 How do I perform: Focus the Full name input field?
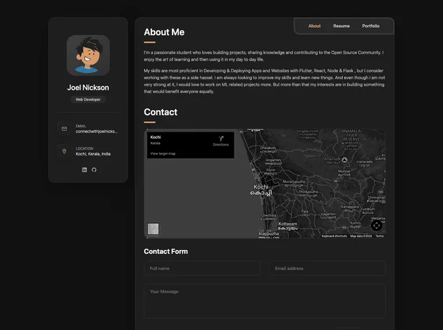coord(202,268)
